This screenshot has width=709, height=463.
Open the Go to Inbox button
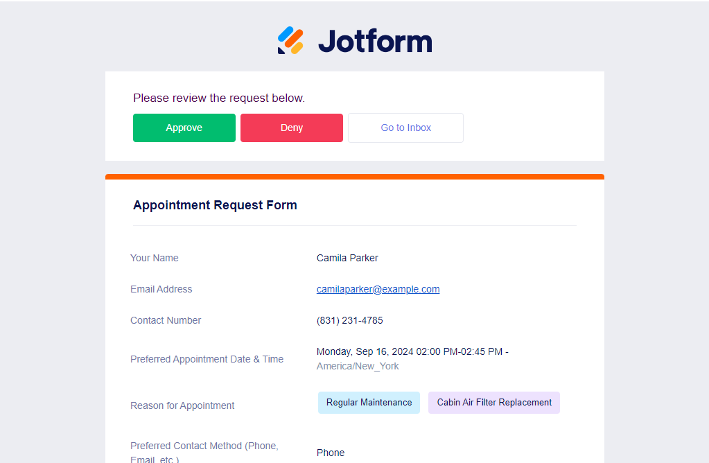[x=405, y=128]
